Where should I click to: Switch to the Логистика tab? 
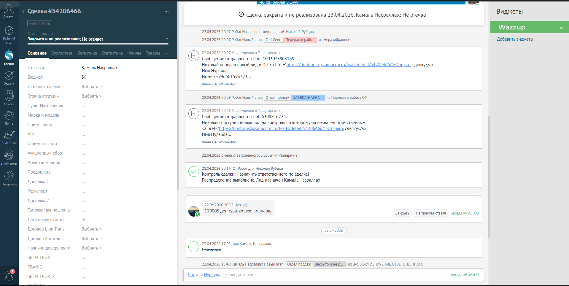click(87, 53)
